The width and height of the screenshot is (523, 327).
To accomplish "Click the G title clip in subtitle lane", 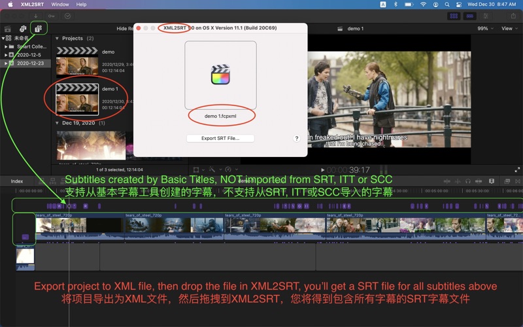I will [x=299, y=206].
